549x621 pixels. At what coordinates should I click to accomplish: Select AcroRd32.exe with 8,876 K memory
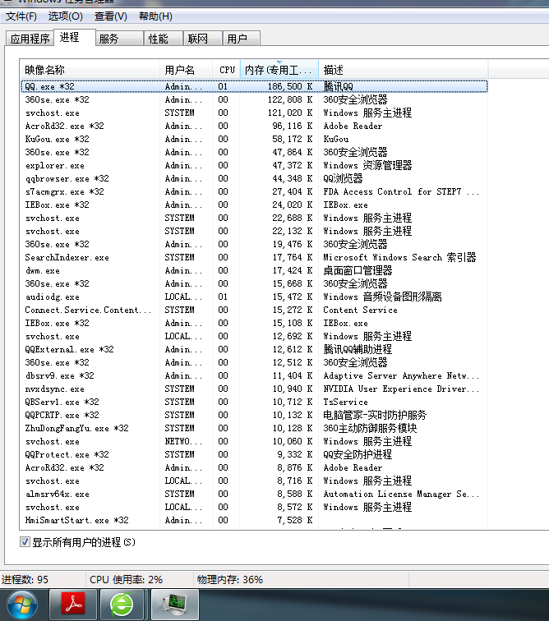point(254,467)
